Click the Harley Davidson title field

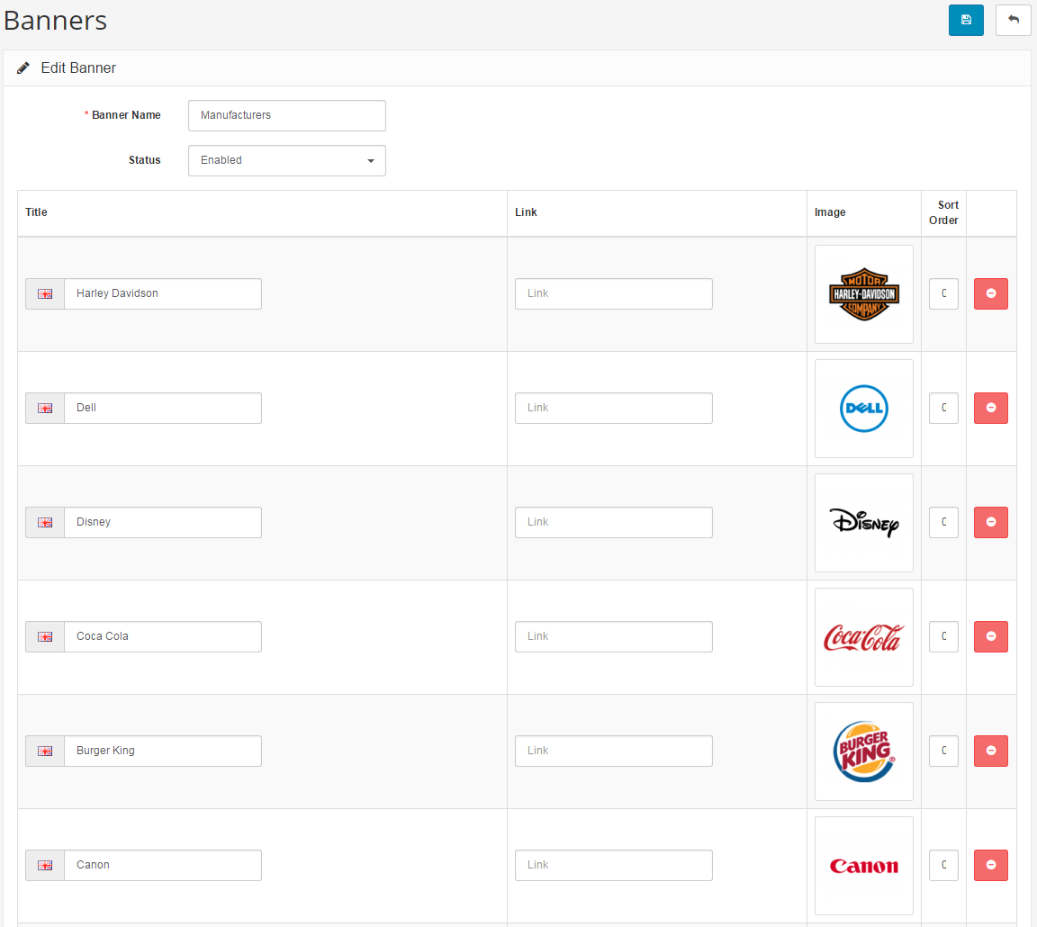tap(163, 293)
